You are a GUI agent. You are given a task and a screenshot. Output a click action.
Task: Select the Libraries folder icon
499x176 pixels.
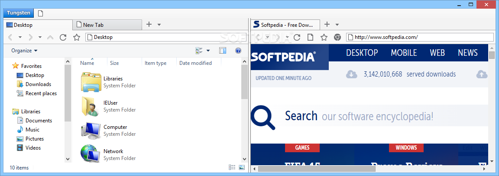coord(91,82)
